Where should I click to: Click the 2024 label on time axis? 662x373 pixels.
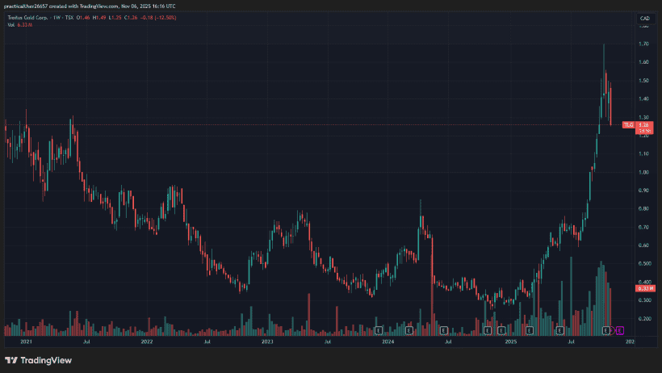[388, 342]
